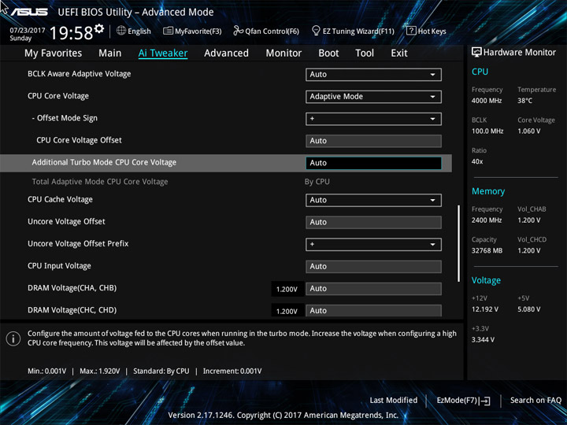Open the Monitor tab
The width and height of the screenshot is (567, 425).
[283, 54]
